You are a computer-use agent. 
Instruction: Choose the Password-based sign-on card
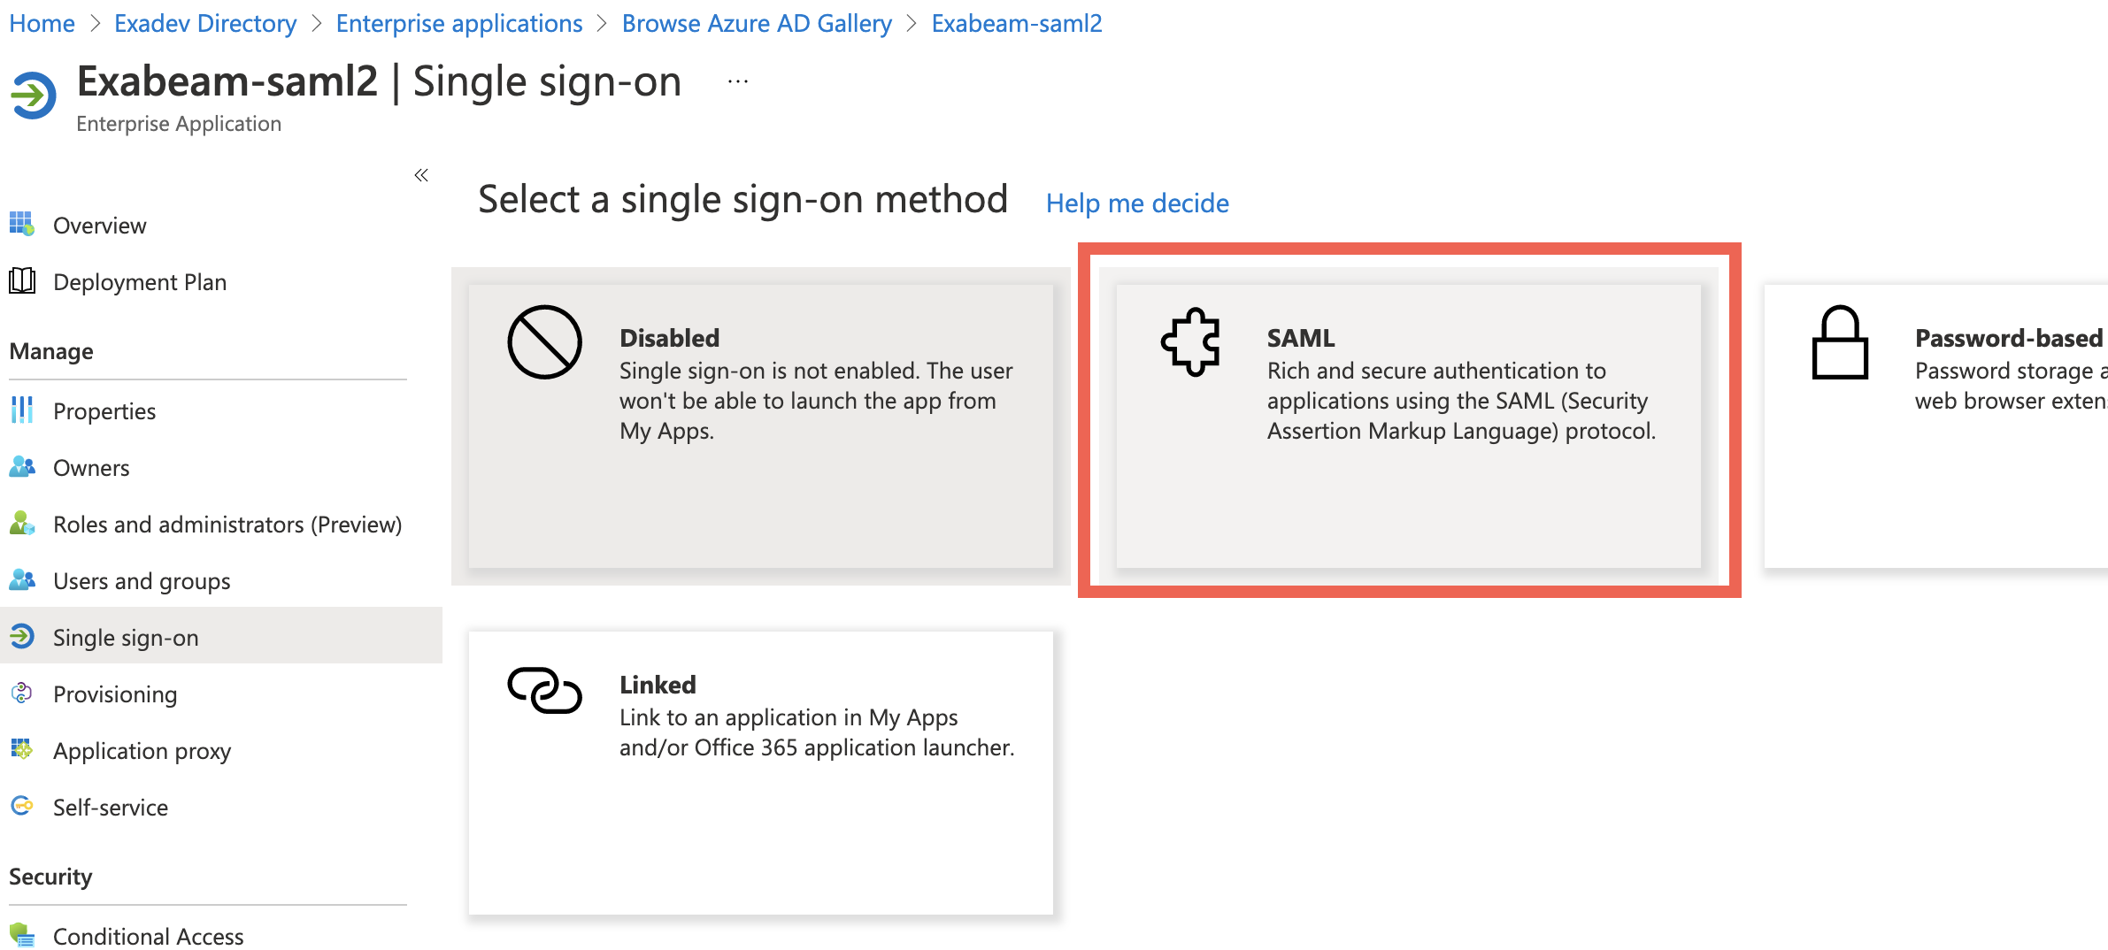click(1936, 425)
